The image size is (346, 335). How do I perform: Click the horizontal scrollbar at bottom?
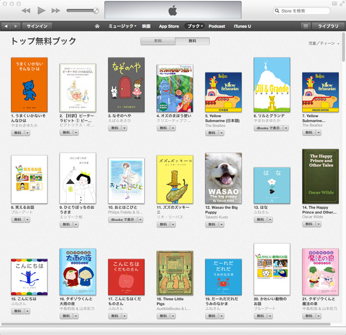(166, 324)
